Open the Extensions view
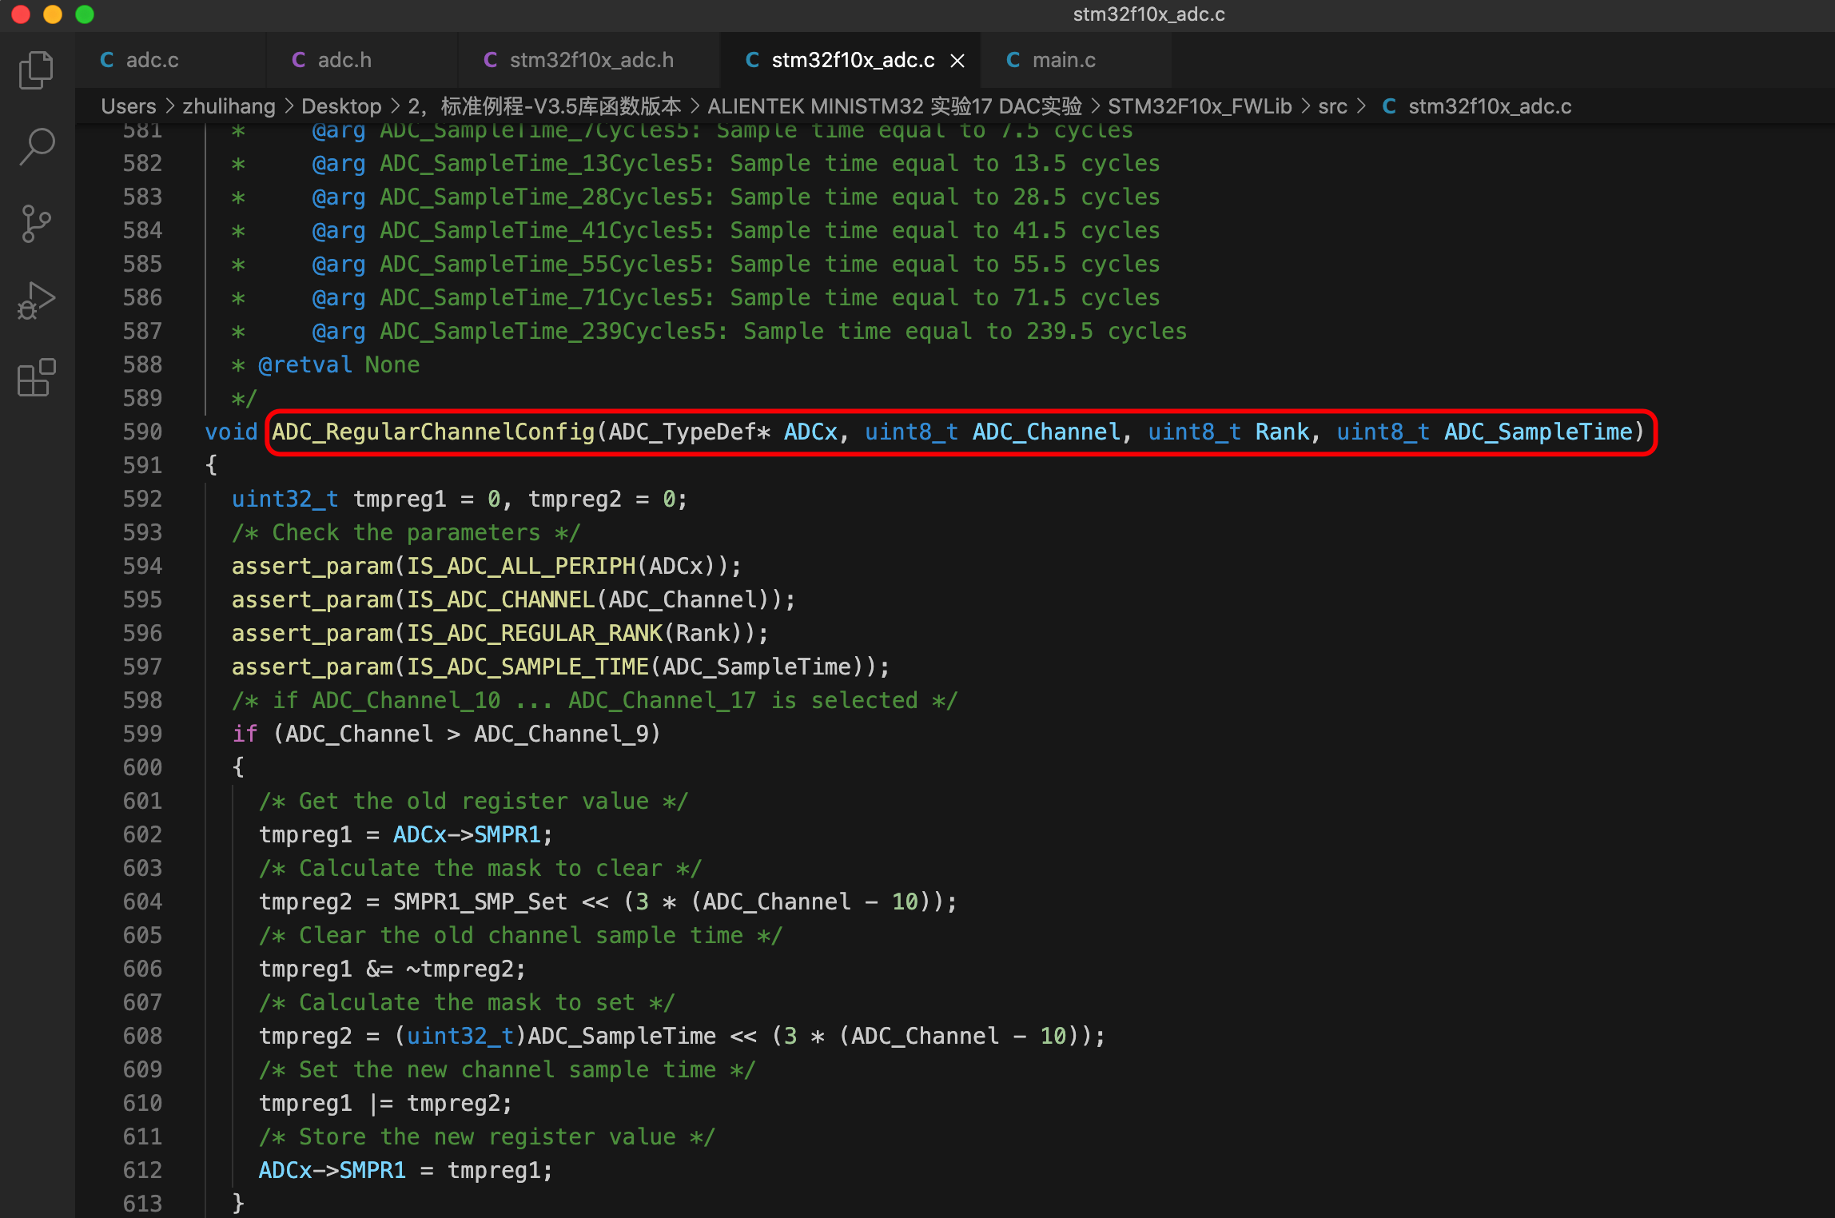 (x=36, y=378)
